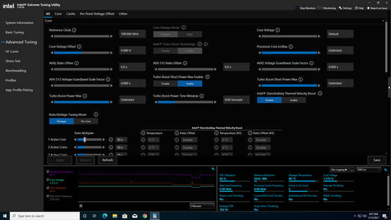This screenshot has width=391, height=220.
Task: Collapse the Core section chevron
Action: [x=383, y=21]
